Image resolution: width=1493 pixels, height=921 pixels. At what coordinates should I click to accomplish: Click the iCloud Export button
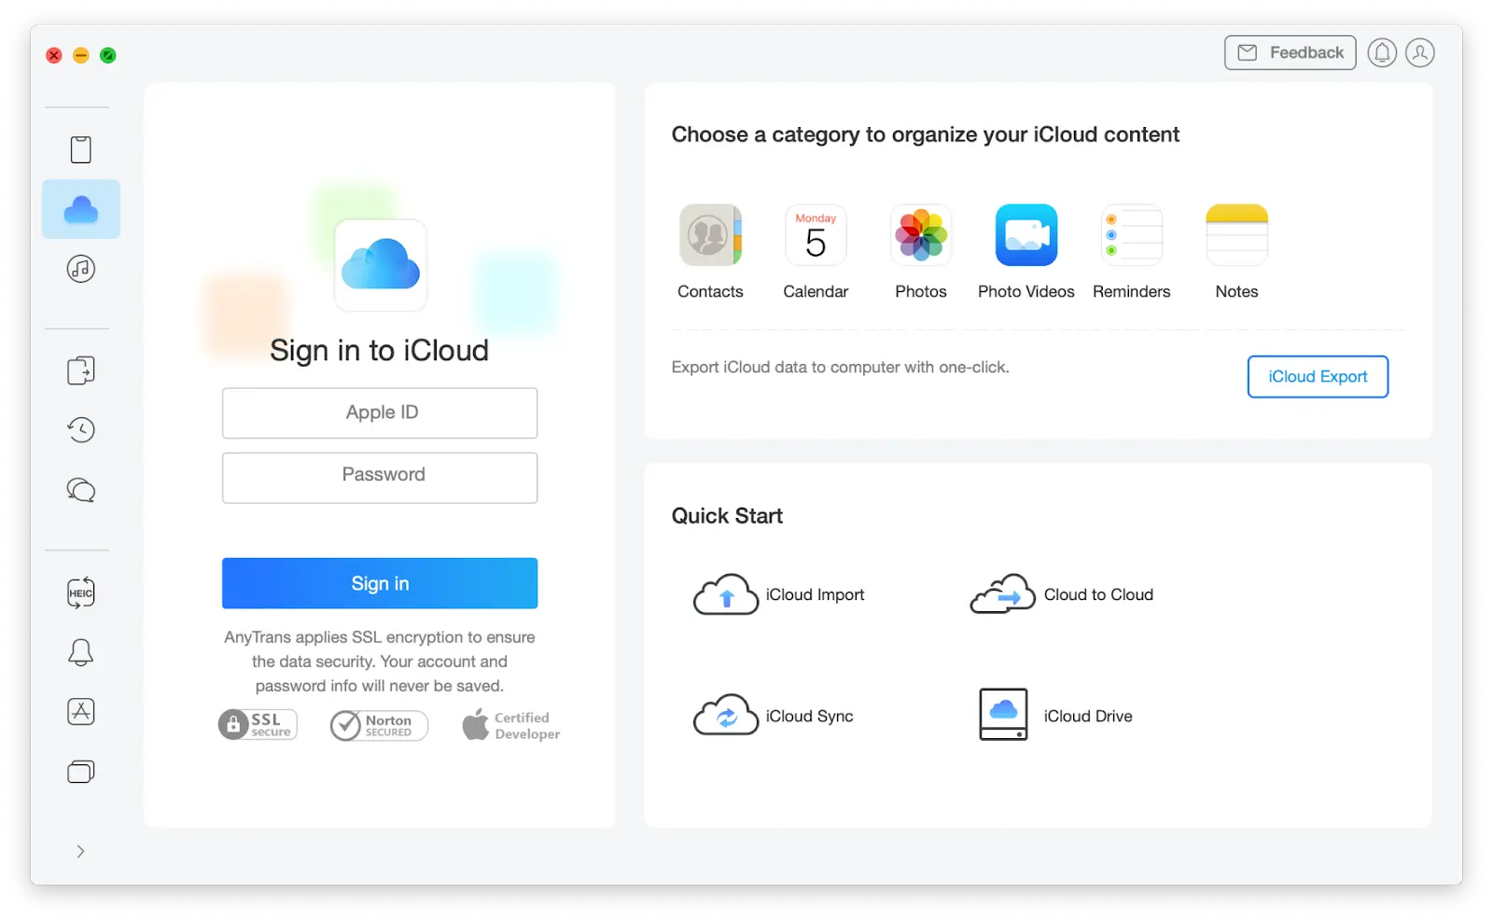(1318, 377)
